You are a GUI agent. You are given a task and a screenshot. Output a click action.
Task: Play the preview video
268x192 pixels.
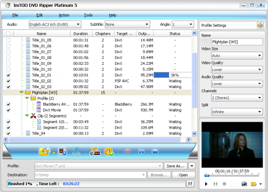click(x=206, y=184)
